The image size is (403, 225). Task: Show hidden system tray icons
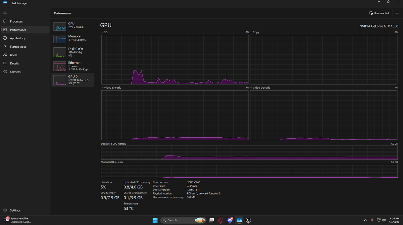coord(365,220)
